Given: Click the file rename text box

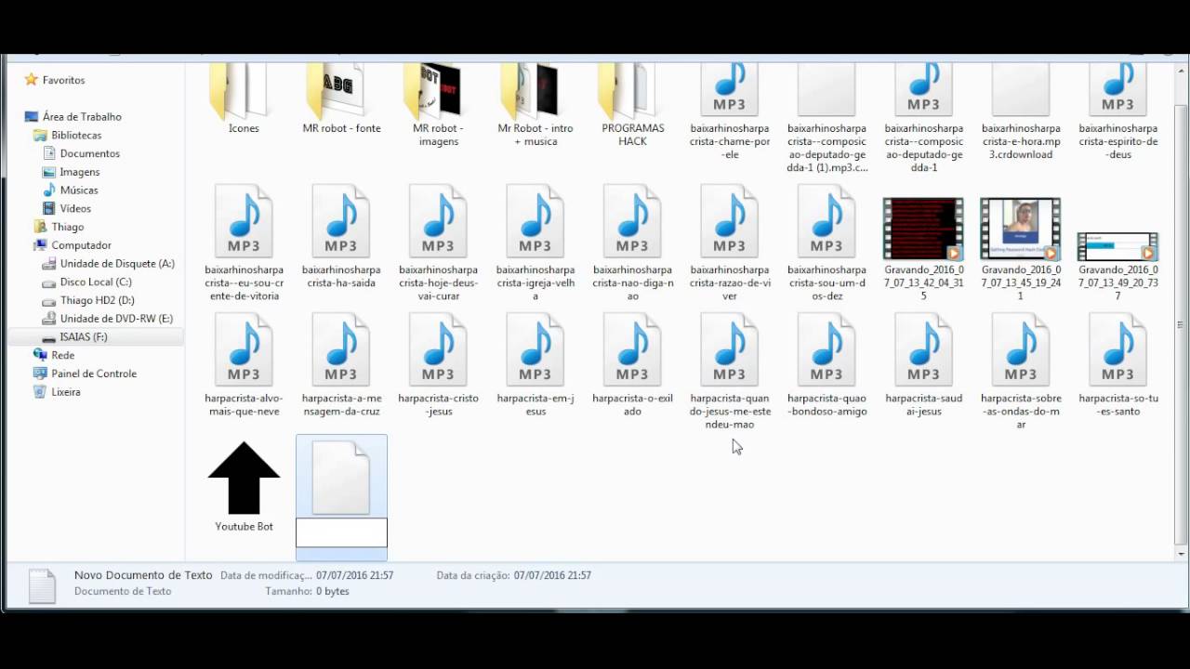Looking at the screenshot, I should coord(341,533).
